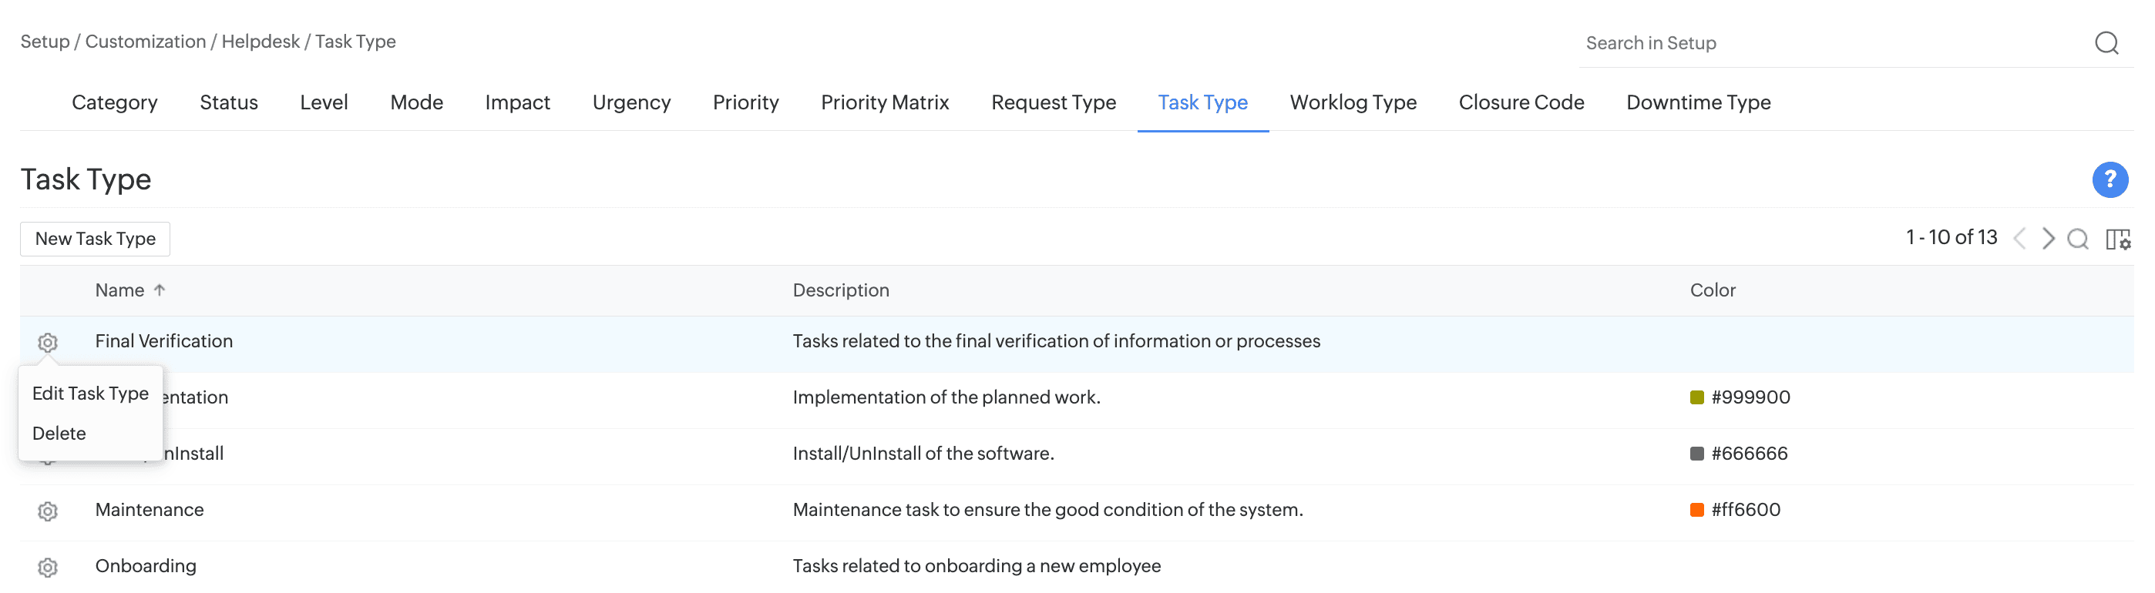2155x593 pixels.
Task: Sort by the Name column arrow
Action: [160, 290]
